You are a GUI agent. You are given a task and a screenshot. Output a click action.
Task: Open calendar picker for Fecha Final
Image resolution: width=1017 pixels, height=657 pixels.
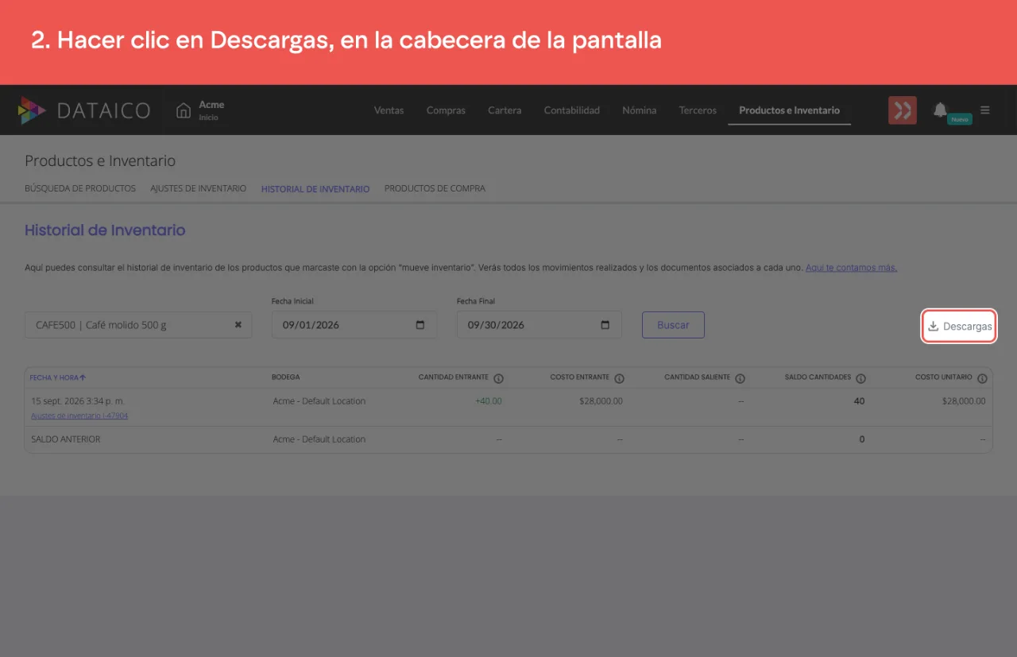click(605, 325)
